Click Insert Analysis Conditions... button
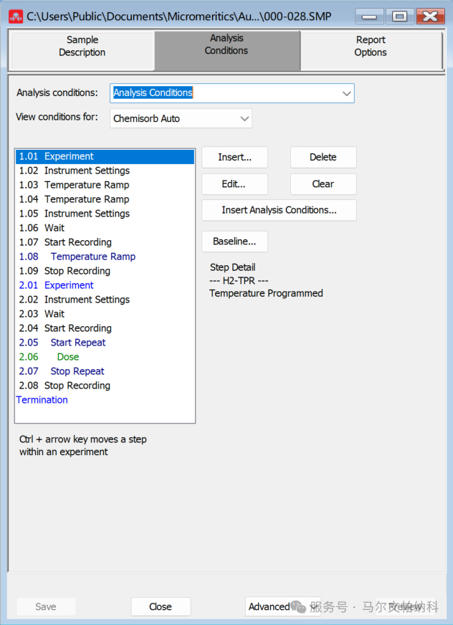 tap(279, 210)
